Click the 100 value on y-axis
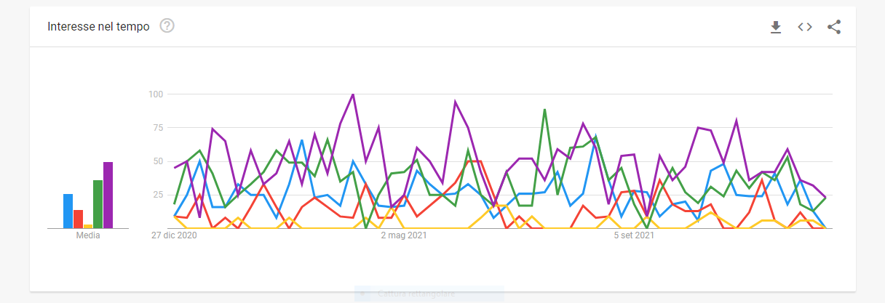The height and width of the screenshot is (303, 885). [x=156, y=94]
